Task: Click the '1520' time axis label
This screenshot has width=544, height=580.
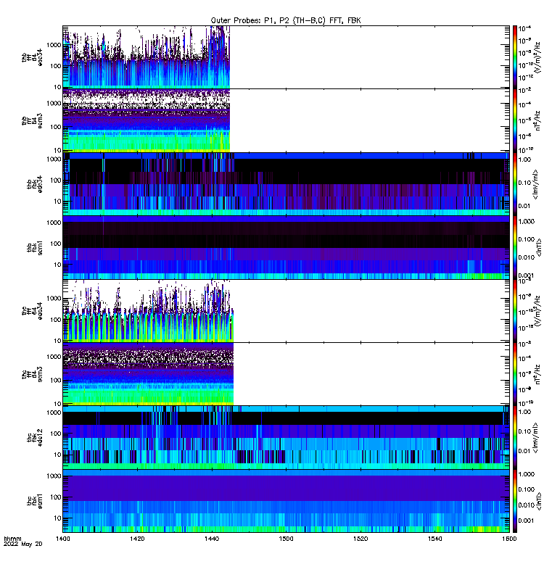Action: pyautogui.click(x=360, y=539)
